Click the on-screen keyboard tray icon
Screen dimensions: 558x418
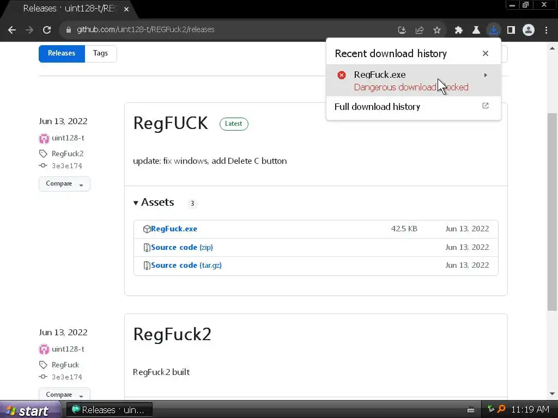pyautogui.click(x=471, y=410)
